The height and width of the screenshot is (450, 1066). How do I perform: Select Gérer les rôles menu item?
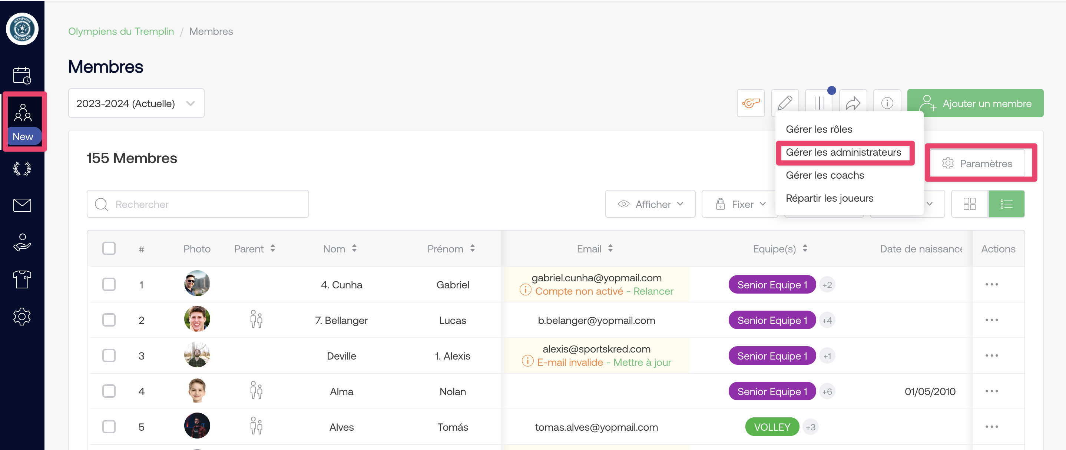pos(819,129)
